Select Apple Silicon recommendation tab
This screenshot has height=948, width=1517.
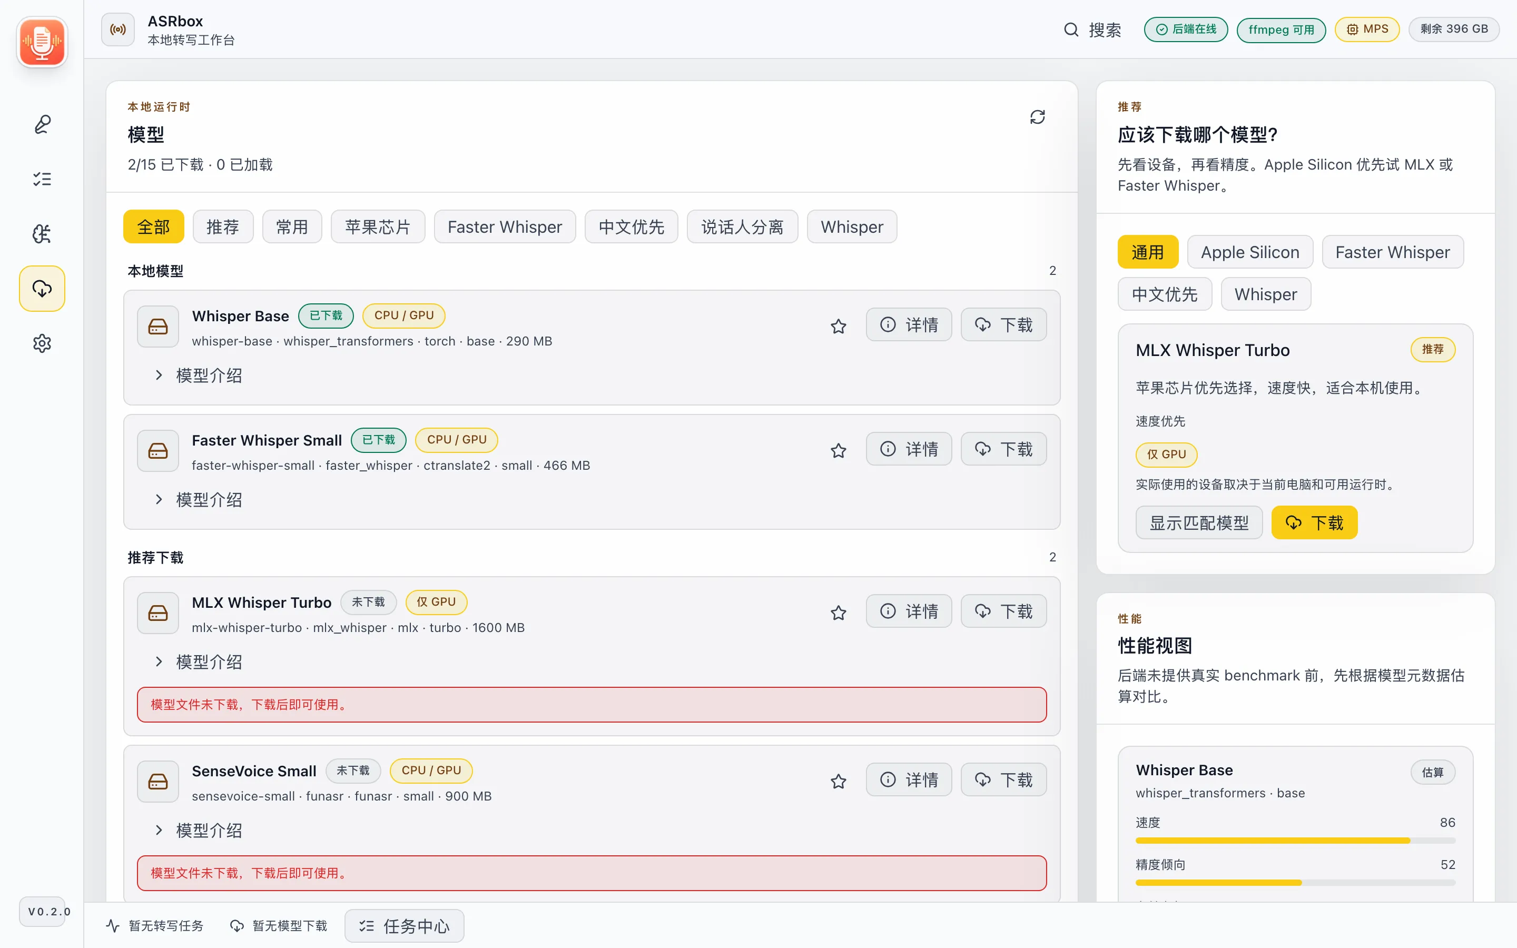pyautogui.click(x=1250, y=252)
